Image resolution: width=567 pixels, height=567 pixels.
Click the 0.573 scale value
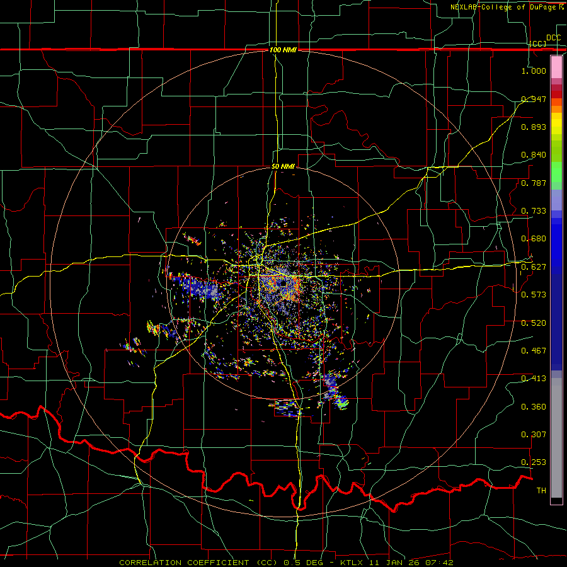pyautogui.click(x=534, y=295)
